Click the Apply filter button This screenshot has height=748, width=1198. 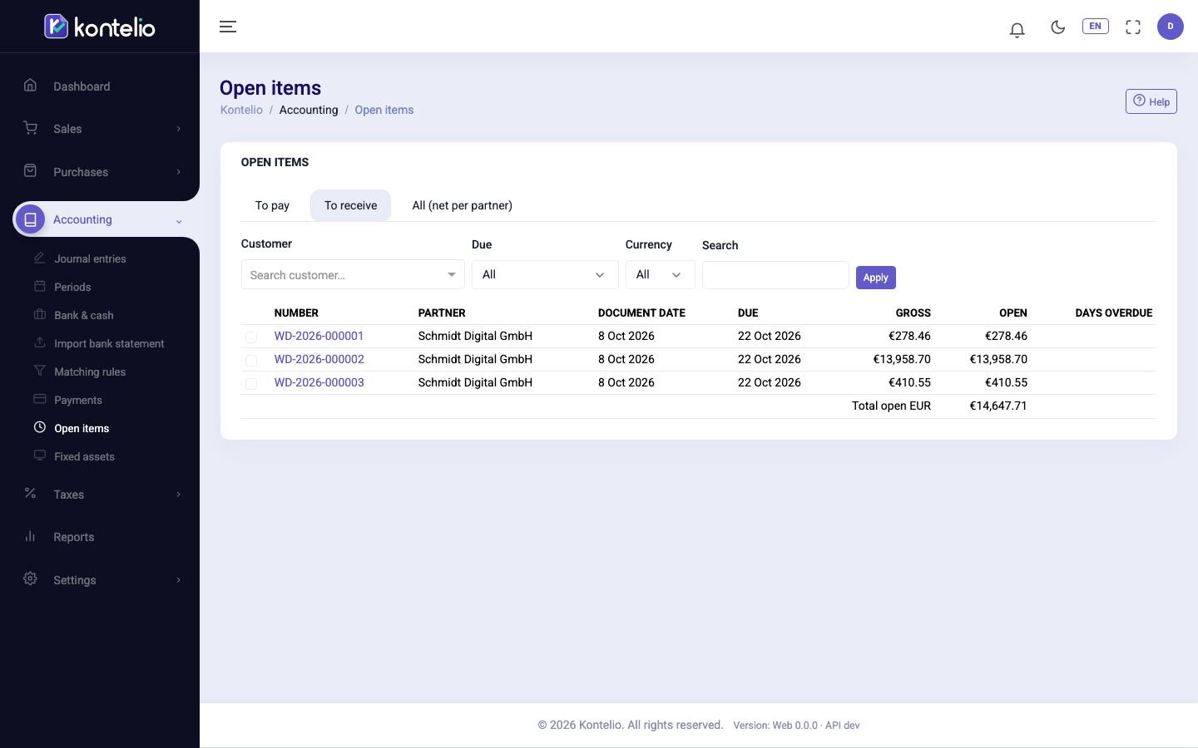(875, 278)
